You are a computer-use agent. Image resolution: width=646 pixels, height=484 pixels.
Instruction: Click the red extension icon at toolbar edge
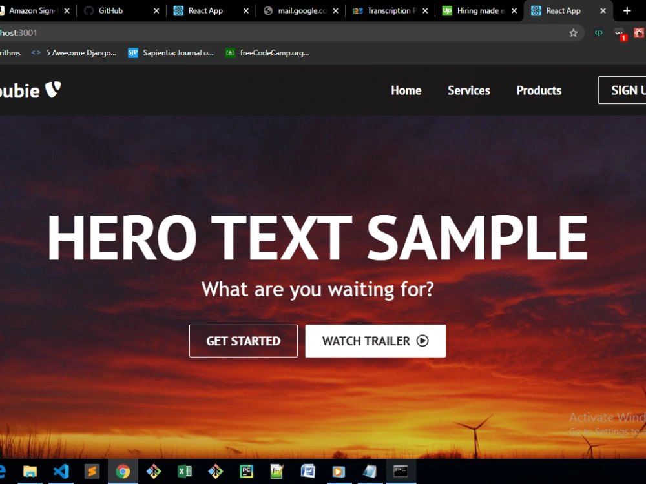pyautogui.click(x=640, y=33)
